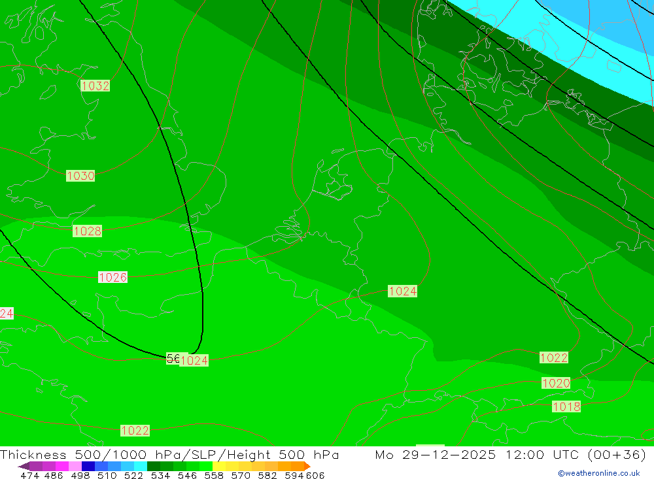Click the 474 value on the legend scale
This screenshot has width=654, height=479.
pyautogui.click(x=29, y=476)
